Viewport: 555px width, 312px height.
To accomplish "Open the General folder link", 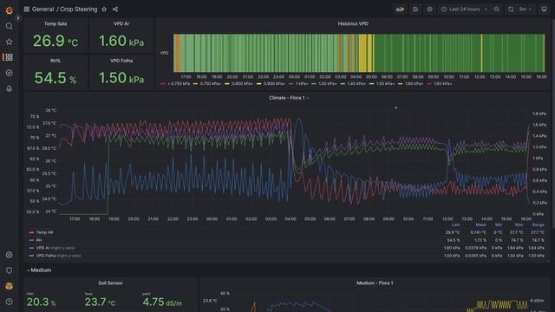I will 42,10.
